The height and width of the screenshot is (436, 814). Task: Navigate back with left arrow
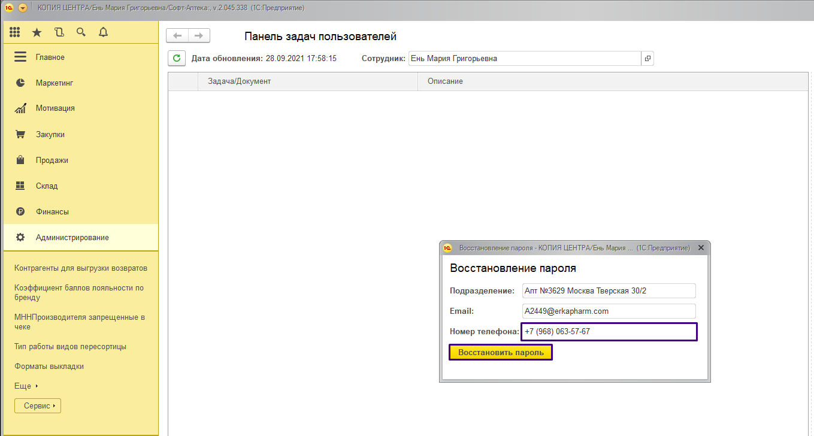point(177,36)
